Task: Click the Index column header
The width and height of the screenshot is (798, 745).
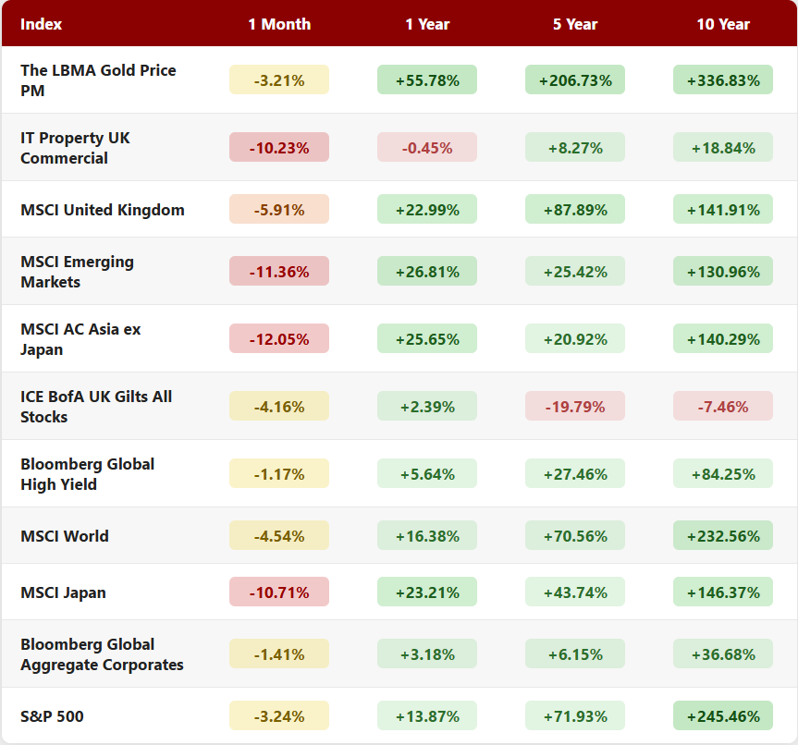Action: (x=42, y=24)
